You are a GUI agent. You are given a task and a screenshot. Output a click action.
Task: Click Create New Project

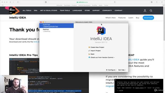[x=97, y=47]
